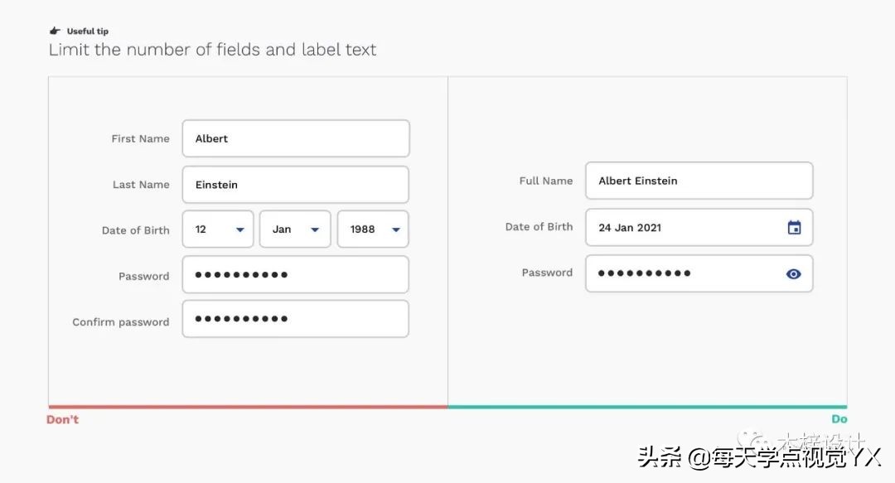Viewport: 895px width, 483px height.
Task: Click the Date of Birth label on the left
Action: click(135, 229)
